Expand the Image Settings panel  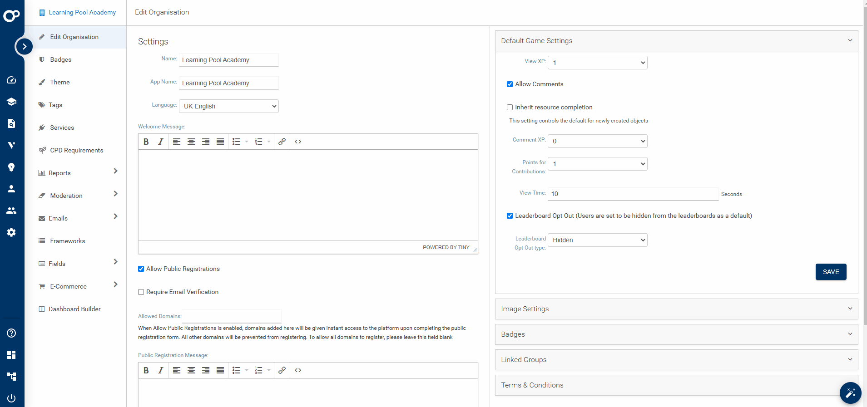(x=676, y=309)
